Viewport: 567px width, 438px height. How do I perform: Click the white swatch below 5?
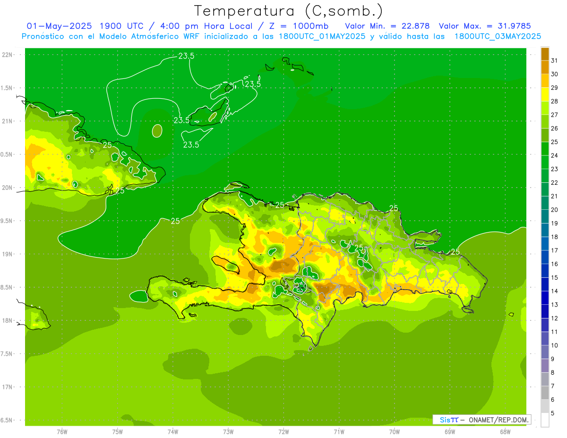[x=545, y=420]
